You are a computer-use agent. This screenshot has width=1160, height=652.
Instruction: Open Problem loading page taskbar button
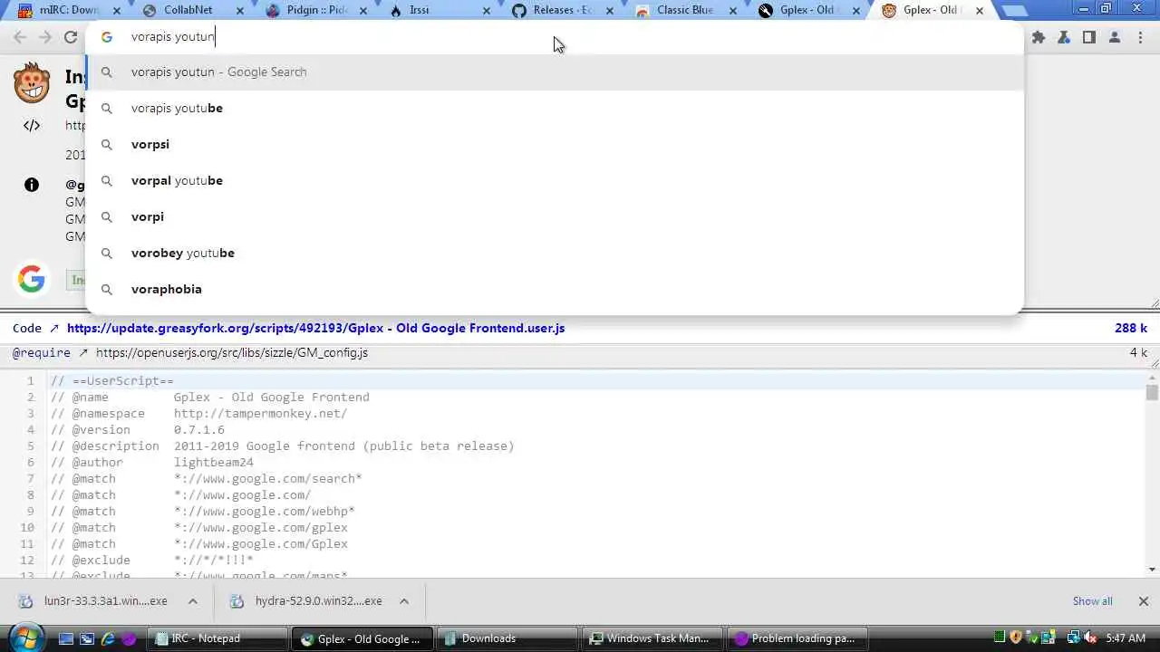coord(797,638)
